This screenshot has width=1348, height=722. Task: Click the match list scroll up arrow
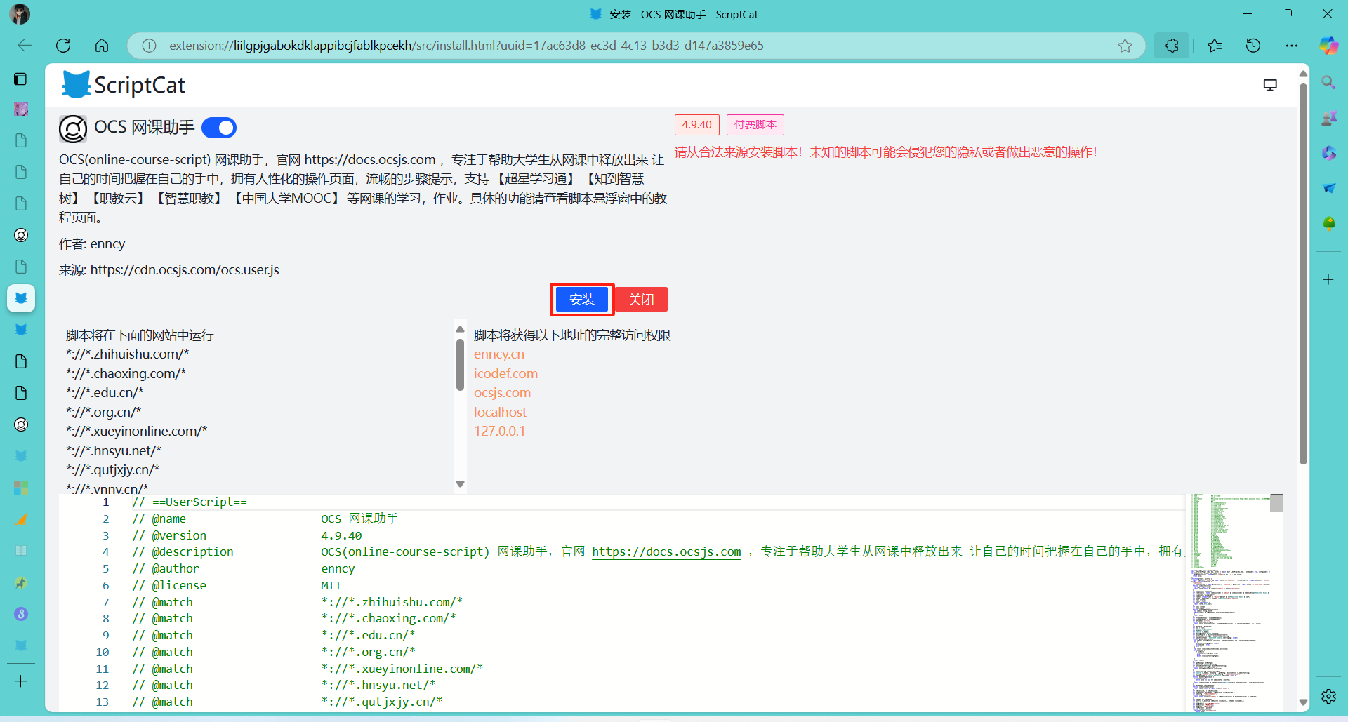[461, 329]
